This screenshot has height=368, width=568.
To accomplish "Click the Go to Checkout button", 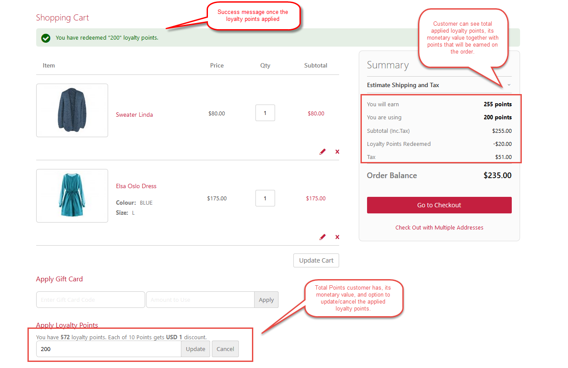I will (x=439, y=205).
